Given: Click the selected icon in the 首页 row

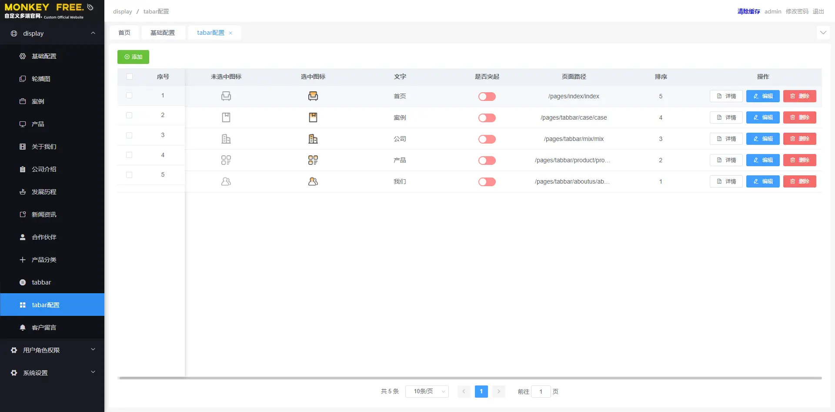Looking at the screenshot, I should pos(313,96).
